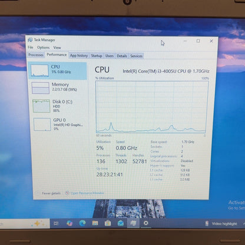245x245 pixels.
Task: Open the Details tab
Action: (x=122, y=56)
